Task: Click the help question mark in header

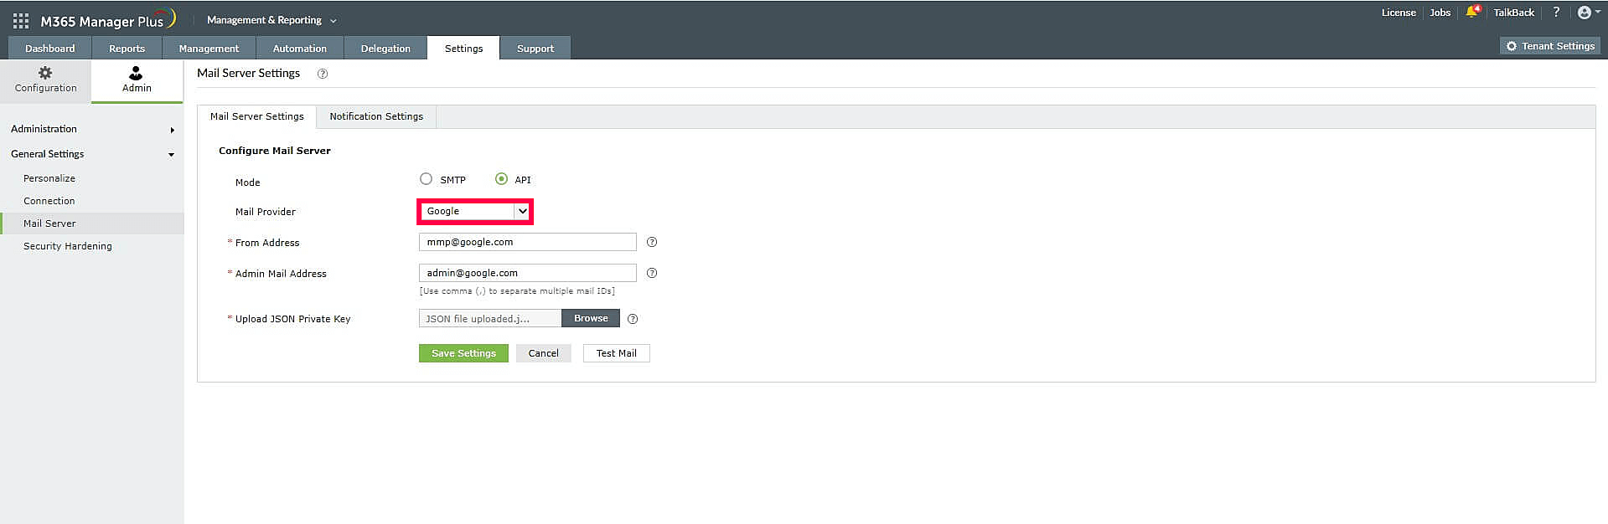Action: pos(1556,12)
